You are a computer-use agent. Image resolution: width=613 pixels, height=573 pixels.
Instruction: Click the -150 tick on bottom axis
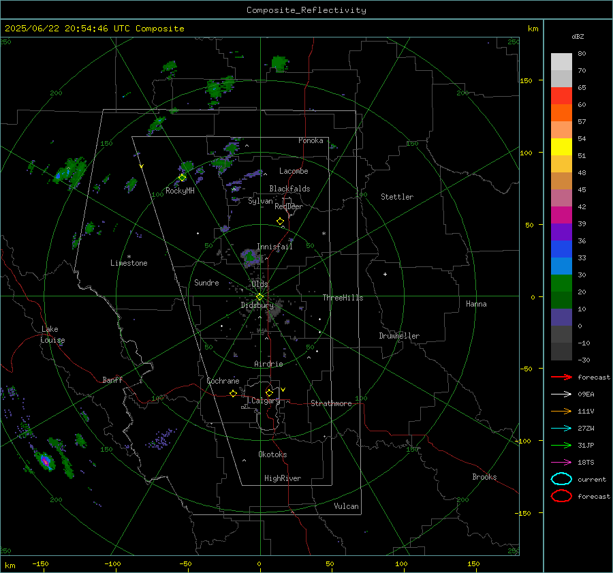point(40,564)
